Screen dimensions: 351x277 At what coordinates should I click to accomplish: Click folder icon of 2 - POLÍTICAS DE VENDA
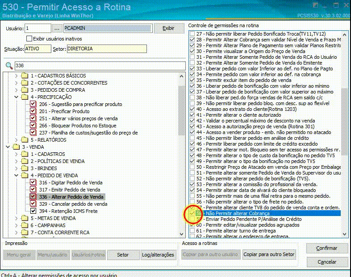[x=25, y=161]
